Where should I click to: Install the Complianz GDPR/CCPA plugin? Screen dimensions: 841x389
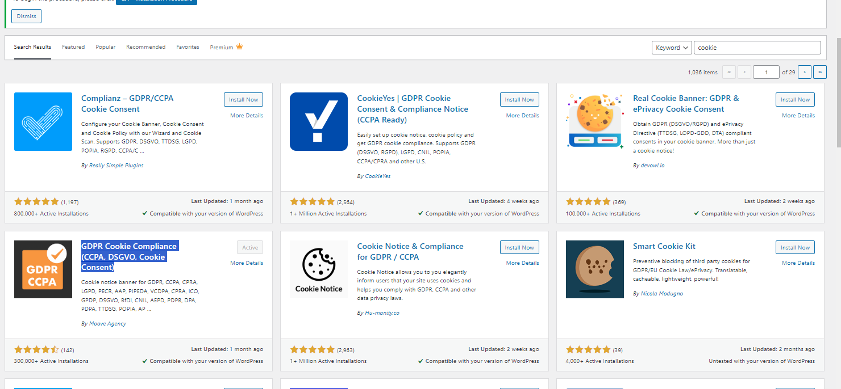coord(244,99)
